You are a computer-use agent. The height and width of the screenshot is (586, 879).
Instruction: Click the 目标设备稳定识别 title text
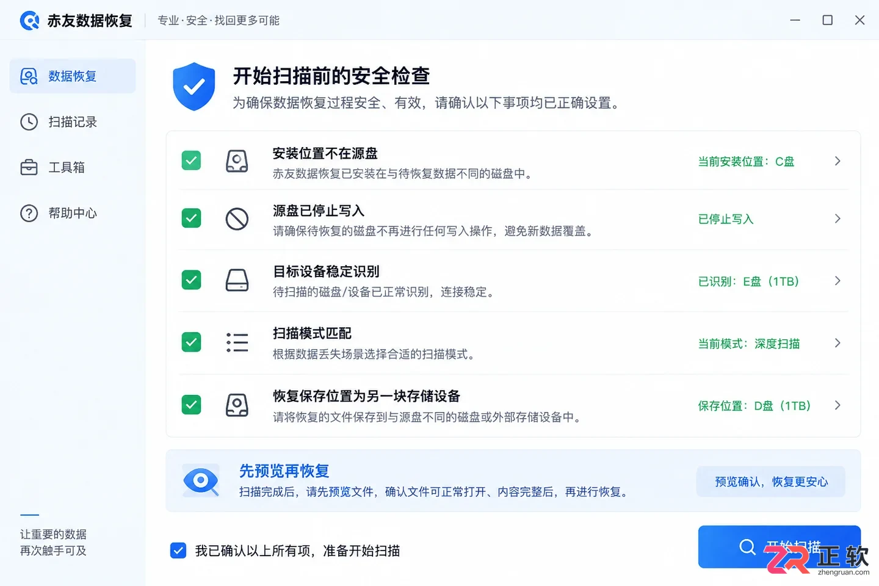point(326,271)
